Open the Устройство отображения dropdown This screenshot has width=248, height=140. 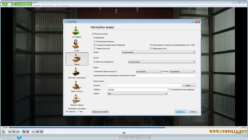[162, 62]
